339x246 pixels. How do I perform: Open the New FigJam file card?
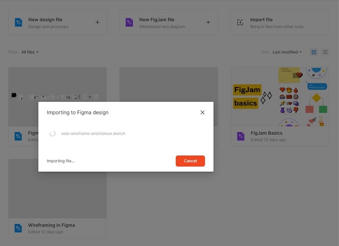[169, 22]
